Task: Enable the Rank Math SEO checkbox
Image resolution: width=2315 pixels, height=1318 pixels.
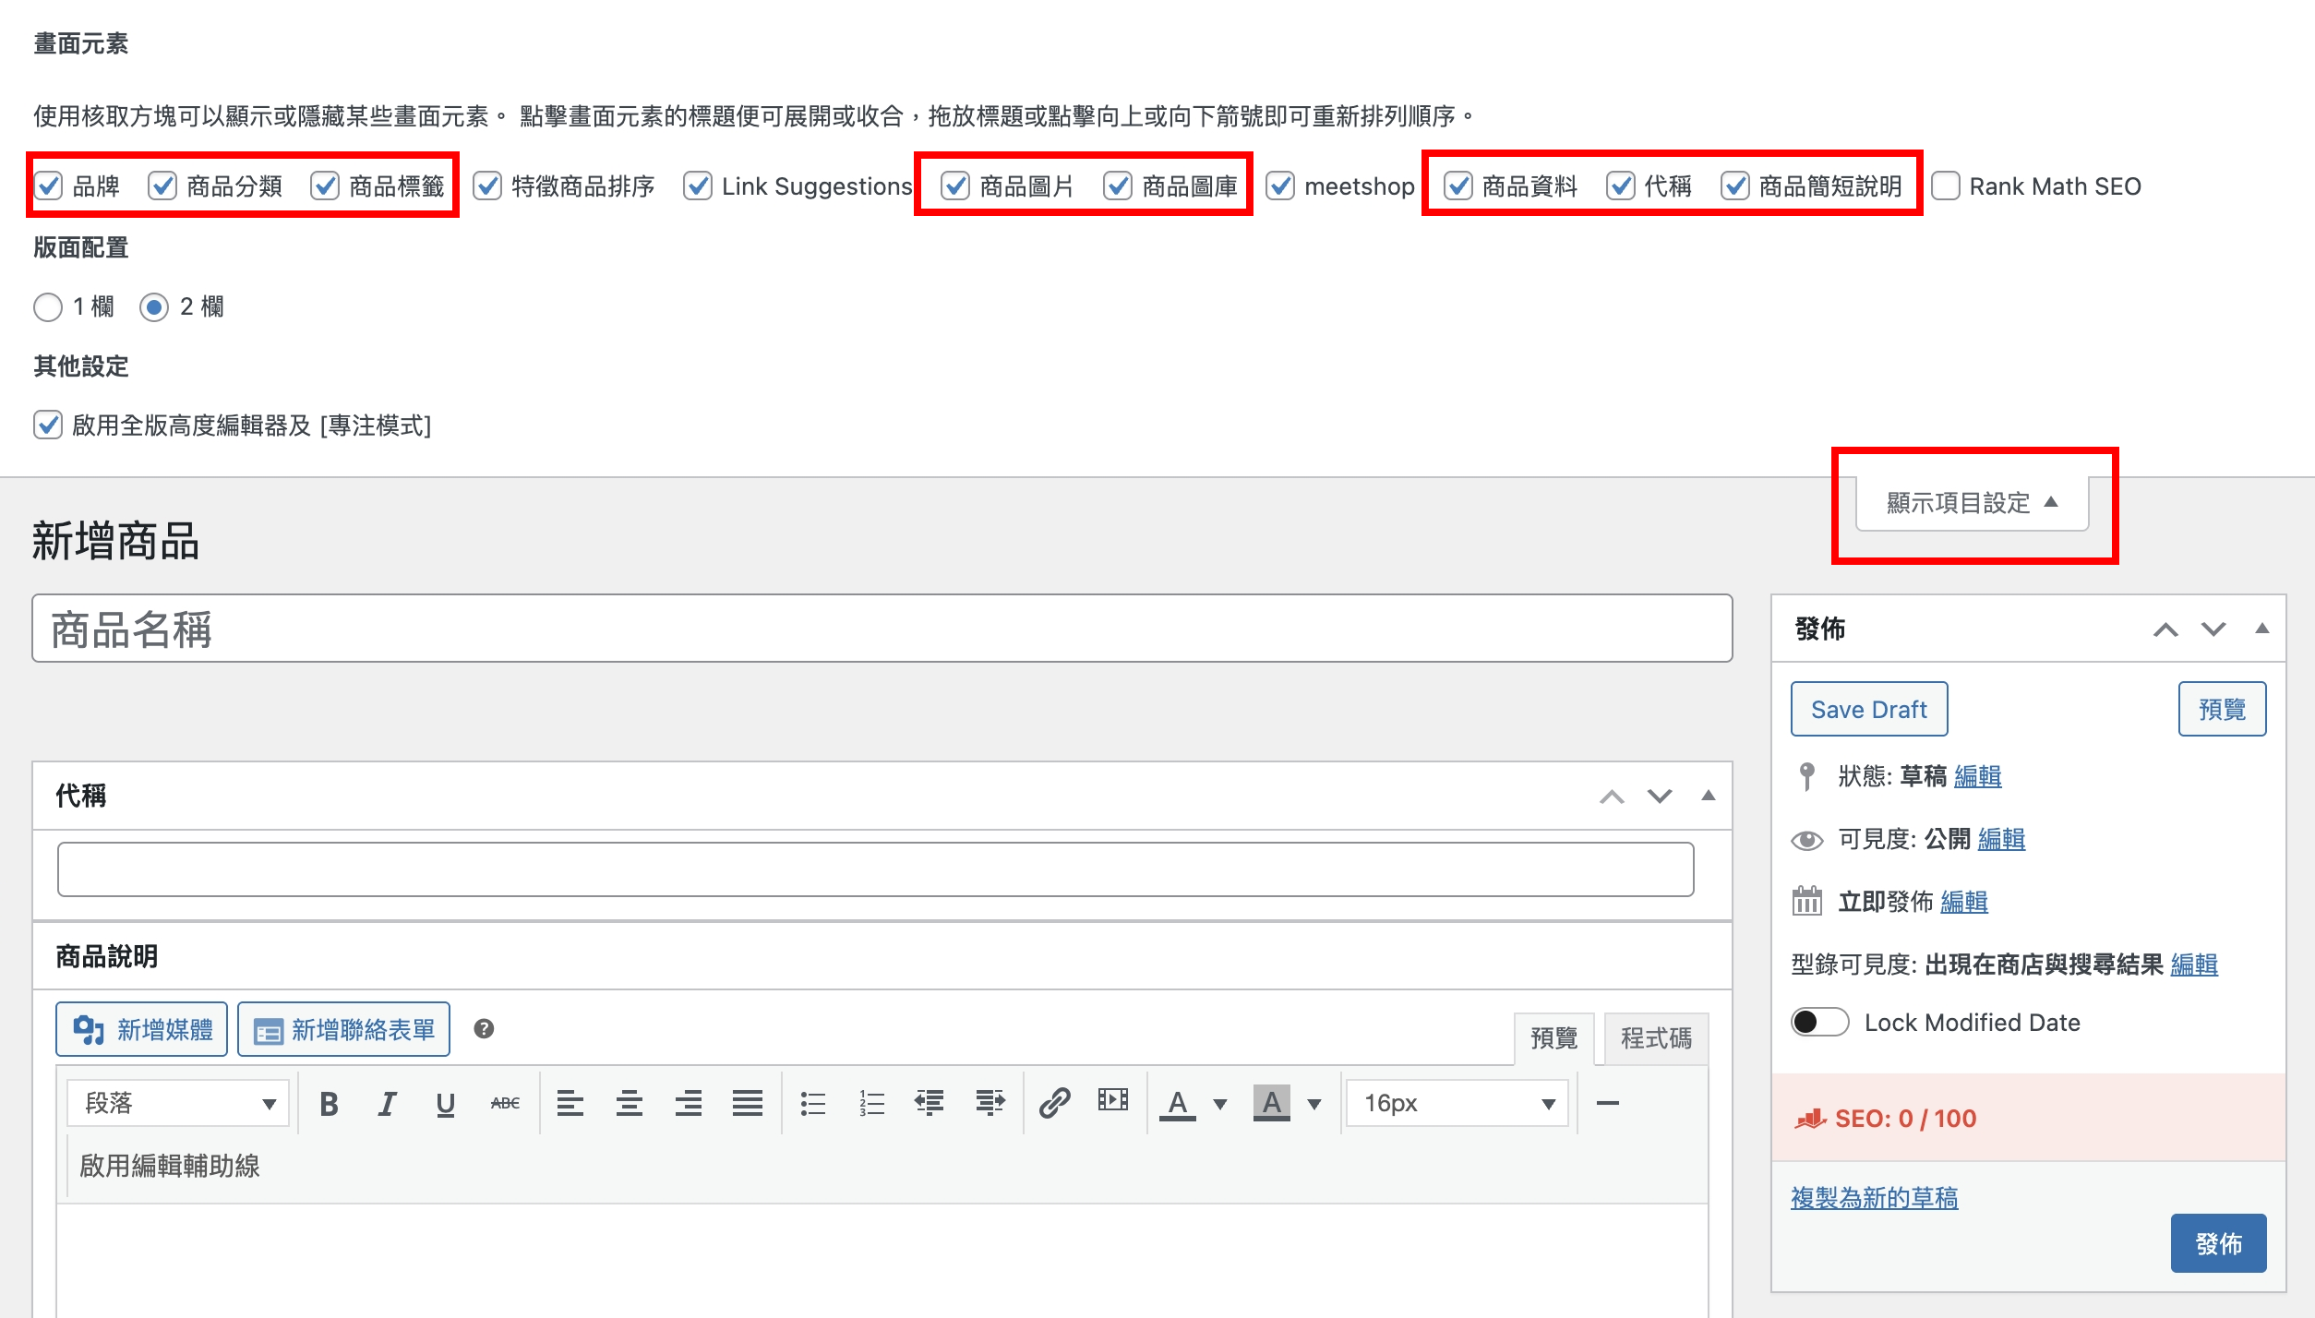Action: pos(1946,186)
